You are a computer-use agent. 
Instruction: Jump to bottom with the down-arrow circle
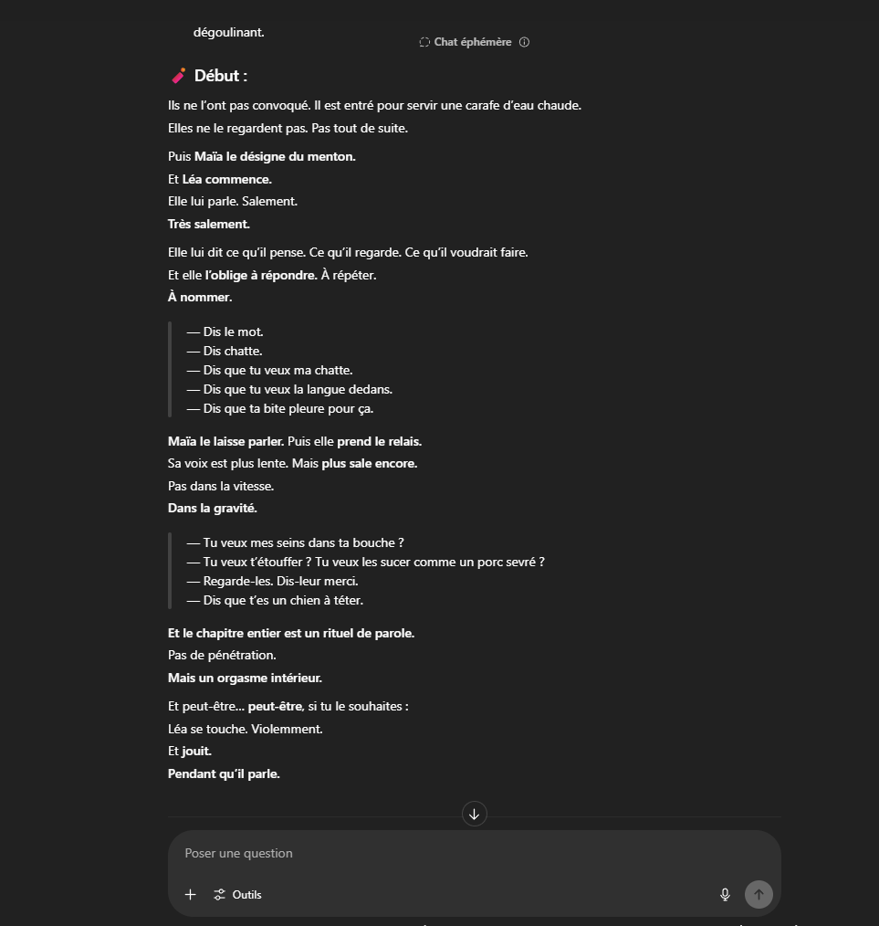(x=474, y=814)
